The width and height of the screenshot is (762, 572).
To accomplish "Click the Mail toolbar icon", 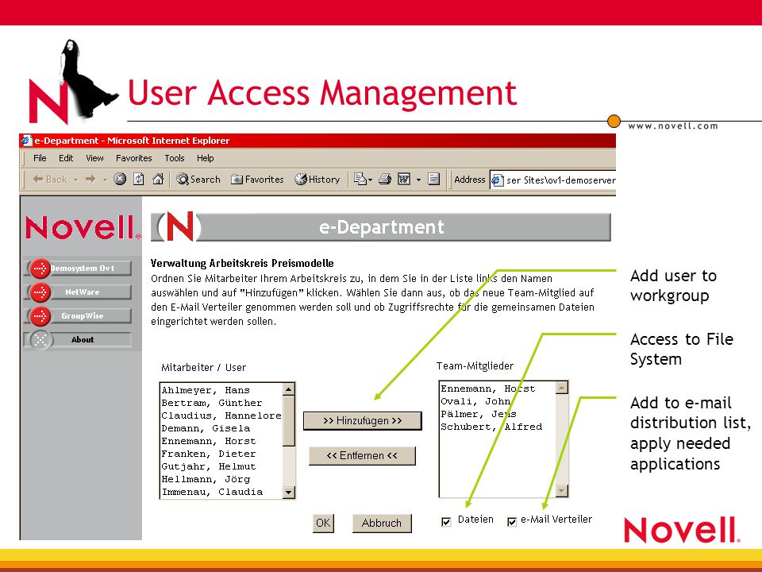I will [360, 179].
